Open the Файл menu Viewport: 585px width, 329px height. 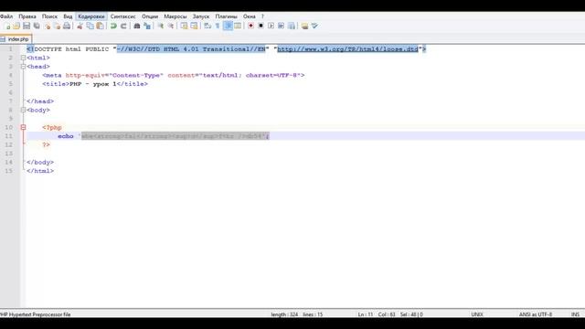(6, 16)
